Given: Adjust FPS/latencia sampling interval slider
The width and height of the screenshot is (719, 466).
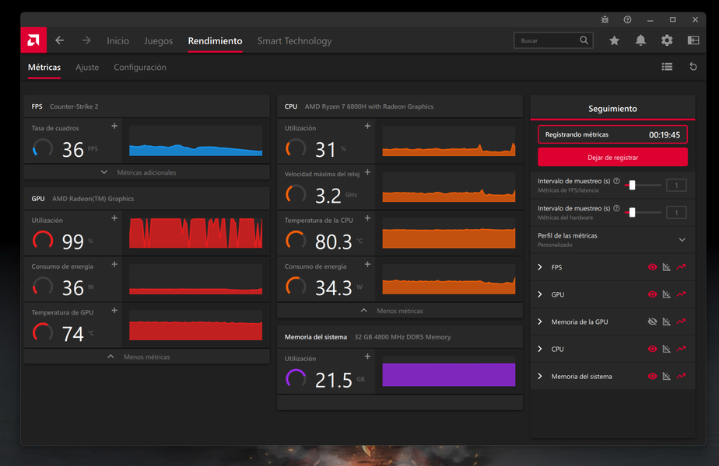Looking at the screenshot, I should pos(633,185).
